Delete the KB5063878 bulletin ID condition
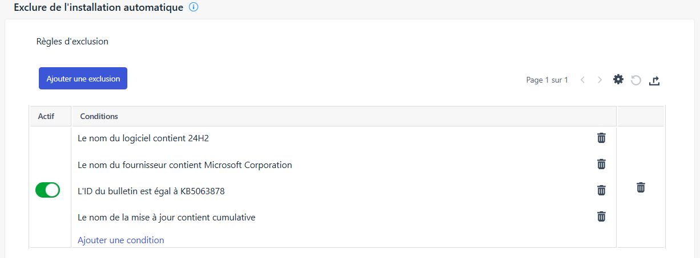 click(x=601, y=190)
